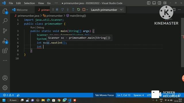Pause the debug session
Viewport: 184px width, 103px height.
(x=57, y=10)
